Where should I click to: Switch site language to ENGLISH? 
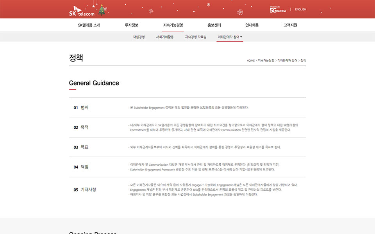click(300, 9)
